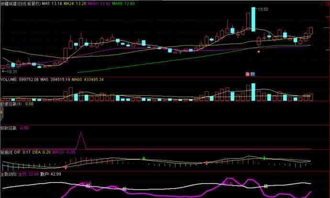This screenshot has width=330, height=198.
Task: Click the first small white marker where the main-force and retail lines cross
Action: pyautogui.click(x=88, y=186)
